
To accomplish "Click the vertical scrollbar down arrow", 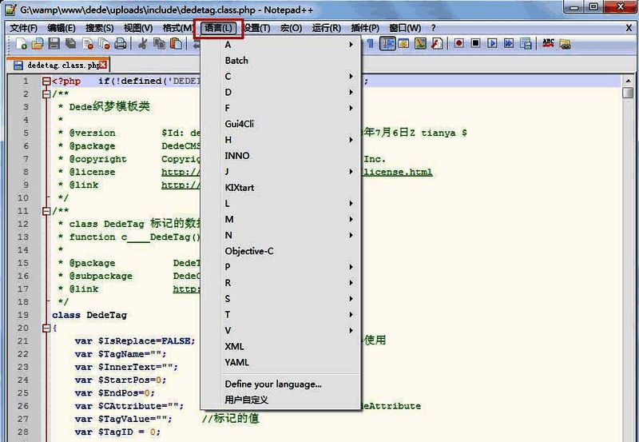I will 629,436.
